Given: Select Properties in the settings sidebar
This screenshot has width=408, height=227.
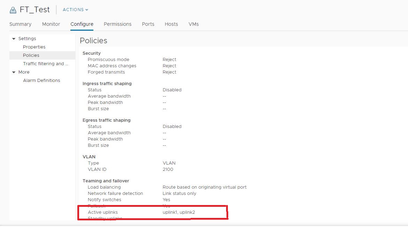Looking at the screenshot, I should coord(34,47).
